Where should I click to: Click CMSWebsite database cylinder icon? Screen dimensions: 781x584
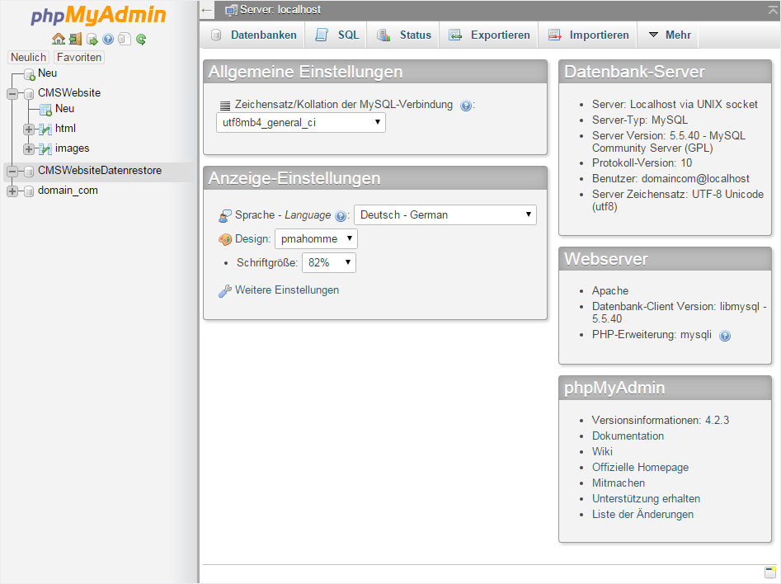point(29,94)
